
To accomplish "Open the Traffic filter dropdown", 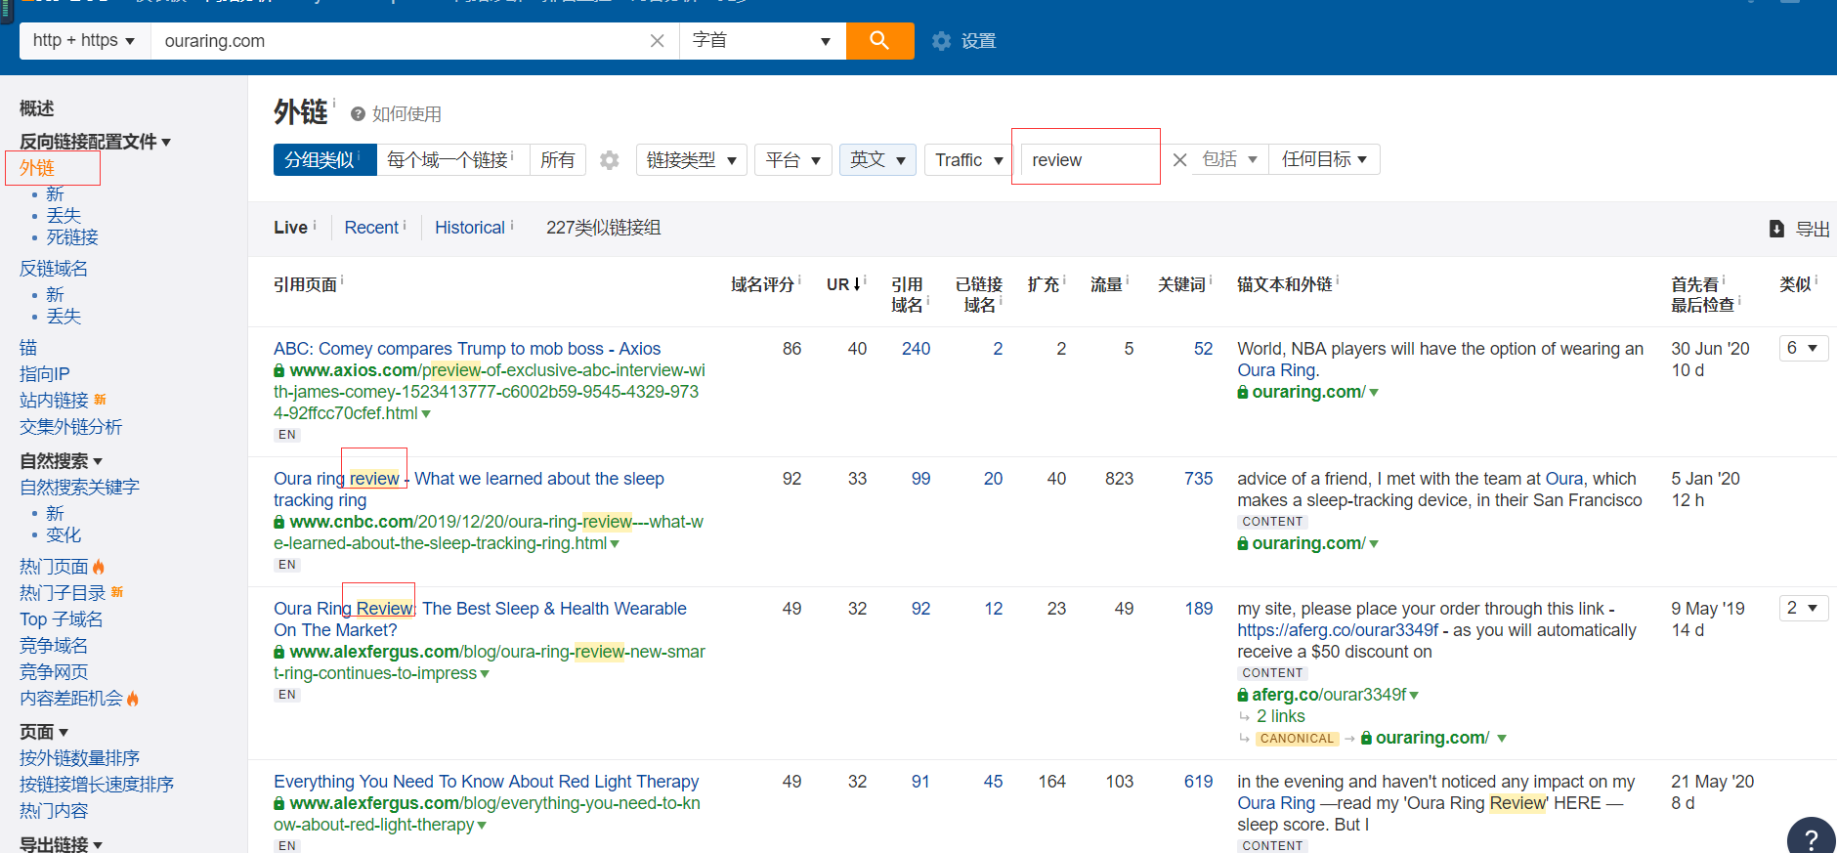I will point(968,160).
